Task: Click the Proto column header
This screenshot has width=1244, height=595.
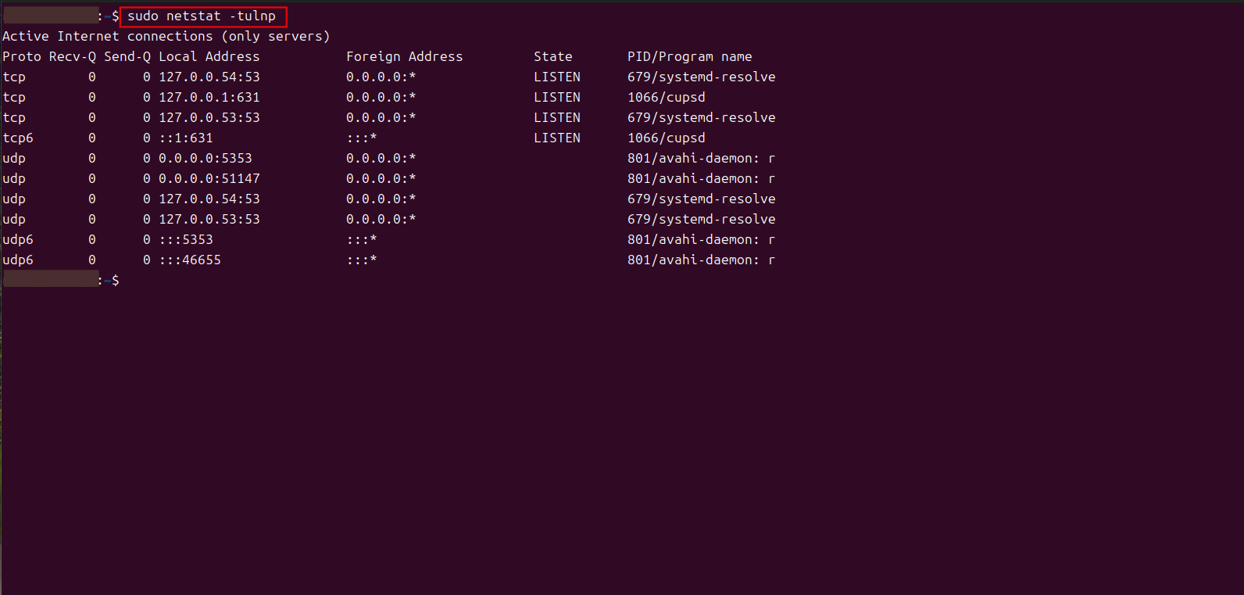Action: coord(22,57)
